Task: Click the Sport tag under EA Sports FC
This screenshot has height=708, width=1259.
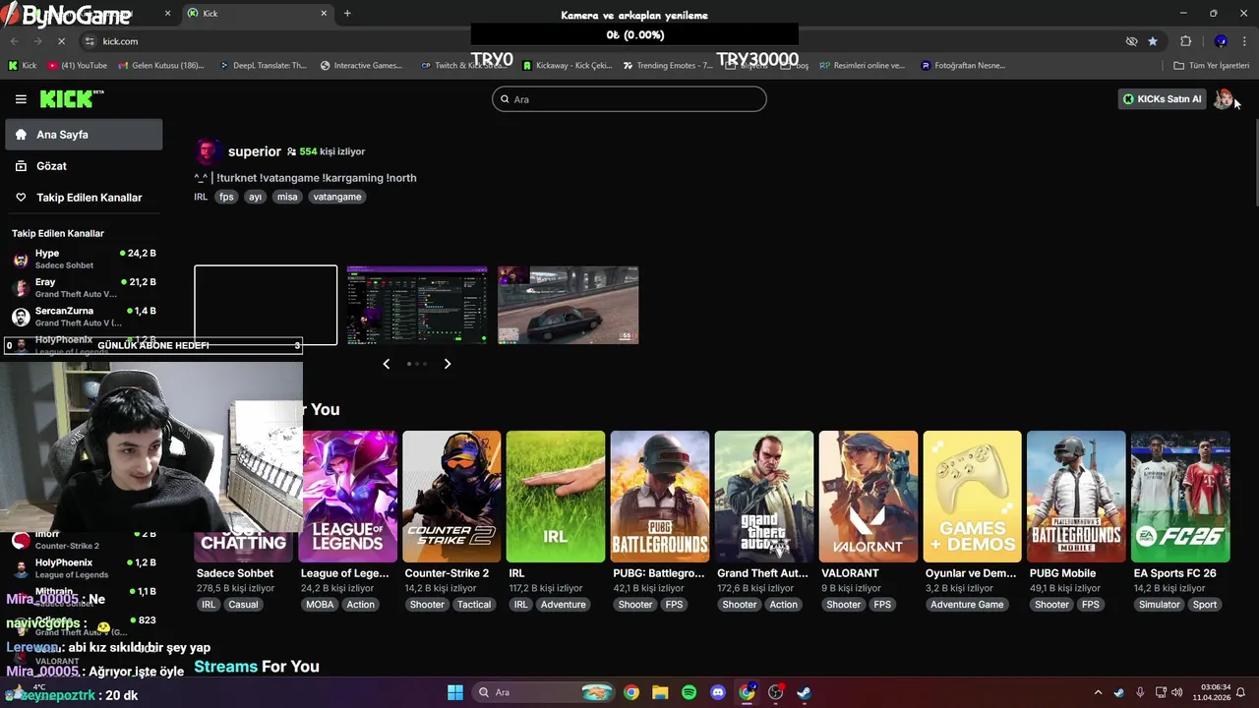Action: click(x=1205, y=605)
